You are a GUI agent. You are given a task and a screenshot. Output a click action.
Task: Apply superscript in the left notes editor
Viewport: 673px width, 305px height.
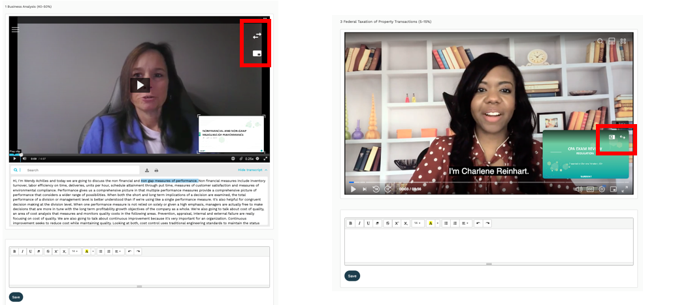point(56,251)
